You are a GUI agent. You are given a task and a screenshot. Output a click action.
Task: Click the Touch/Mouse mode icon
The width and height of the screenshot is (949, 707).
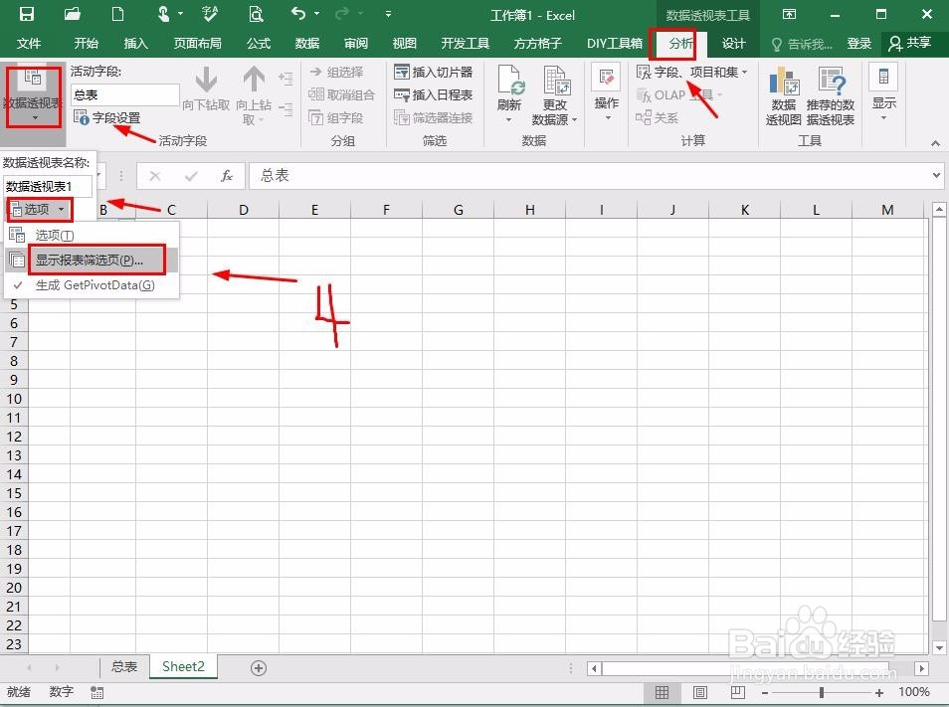coord(163,13)
